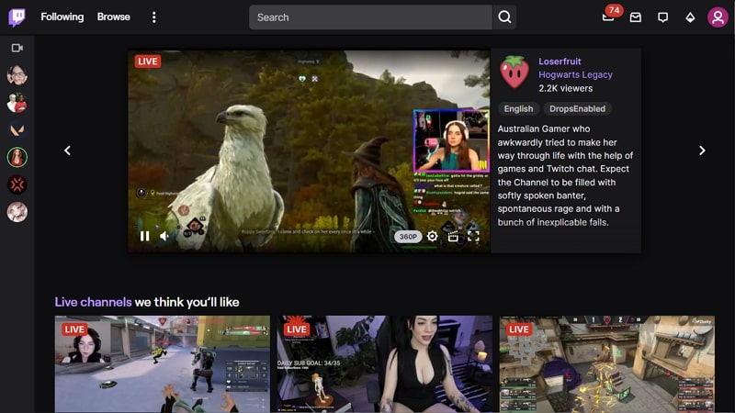Open sidebar channel with orange wing logo
The width and height of the screenshot is (735, 413).
point(17,129)
